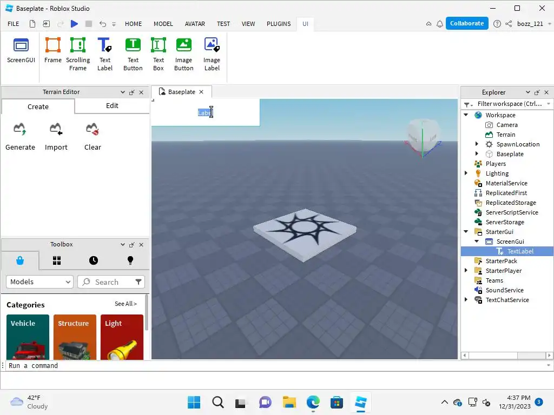The image size is (554, 415).
Task: Expand the StarterPlayer node
Action: coord(466,271)
